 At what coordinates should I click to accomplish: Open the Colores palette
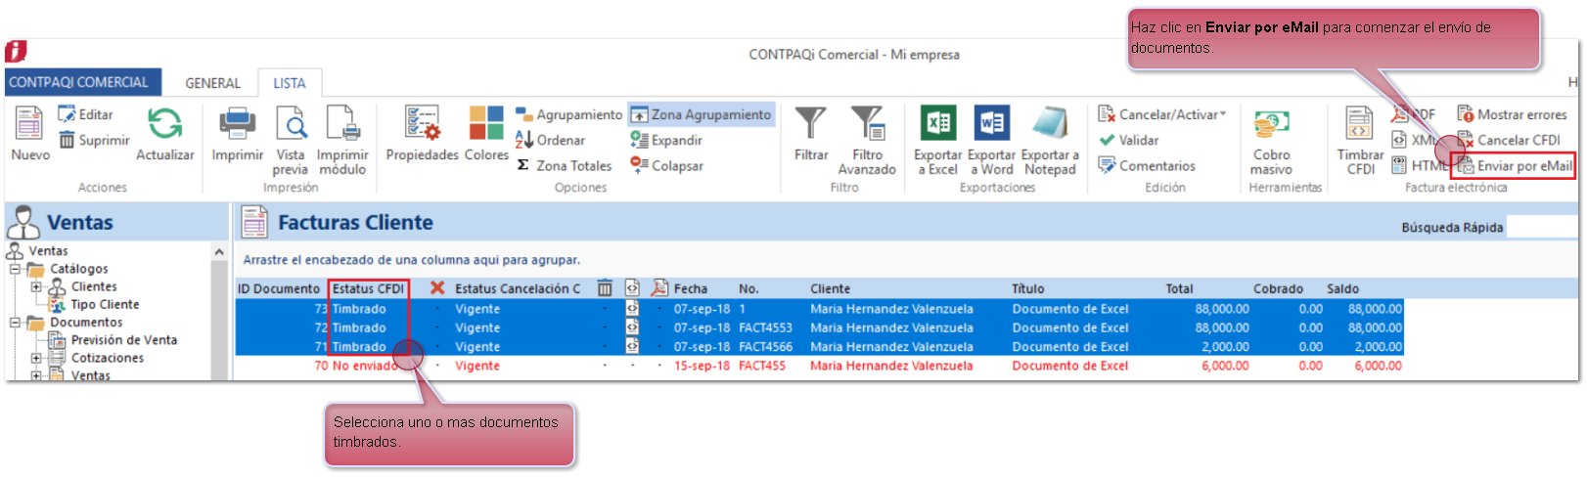[486, 134]
